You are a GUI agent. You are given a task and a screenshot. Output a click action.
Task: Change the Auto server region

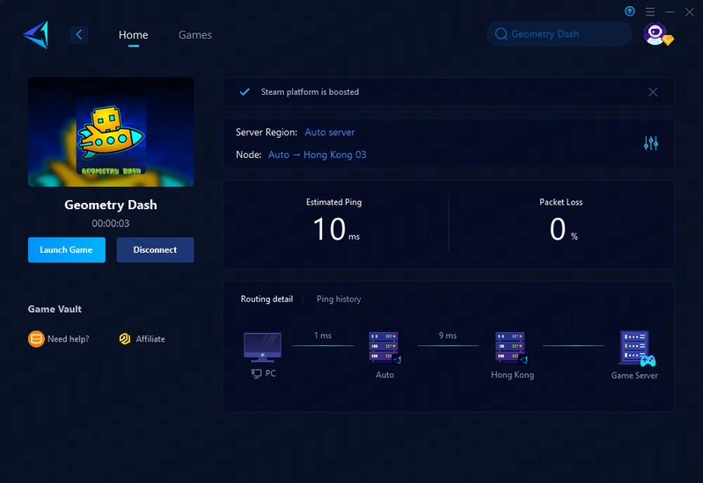[330, 133]
